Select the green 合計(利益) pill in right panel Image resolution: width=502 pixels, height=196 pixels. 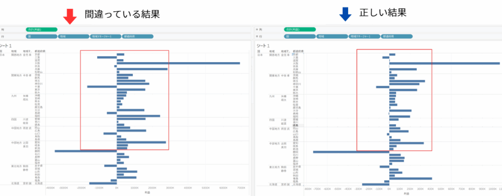point(300,29)
